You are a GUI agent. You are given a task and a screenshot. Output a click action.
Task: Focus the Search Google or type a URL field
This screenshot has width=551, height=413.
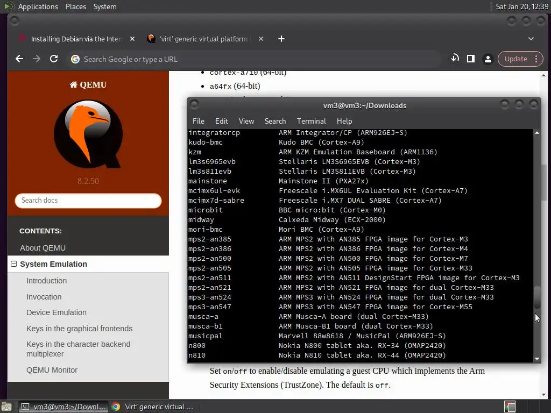pos(255,59)
